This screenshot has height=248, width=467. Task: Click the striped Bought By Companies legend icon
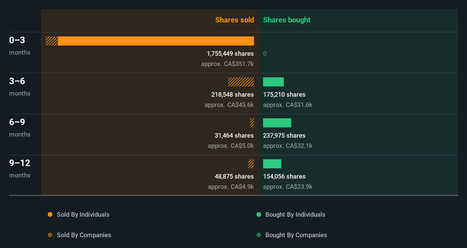(x=259, y=235)
